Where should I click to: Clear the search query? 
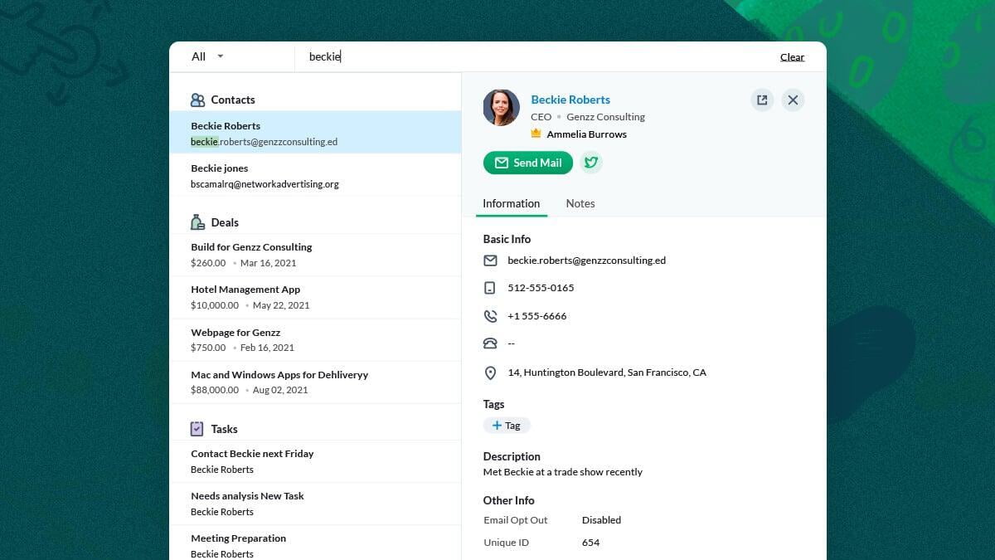pos(792,57)
